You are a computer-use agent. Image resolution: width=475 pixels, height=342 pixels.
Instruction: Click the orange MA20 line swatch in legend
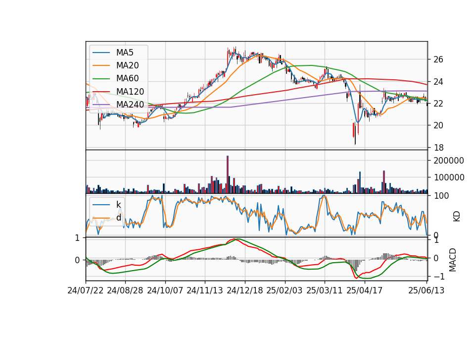(x=101, y=65)
